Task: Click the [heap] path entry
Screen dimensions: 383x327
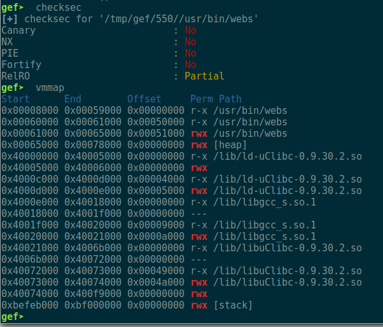Action: 230,145
